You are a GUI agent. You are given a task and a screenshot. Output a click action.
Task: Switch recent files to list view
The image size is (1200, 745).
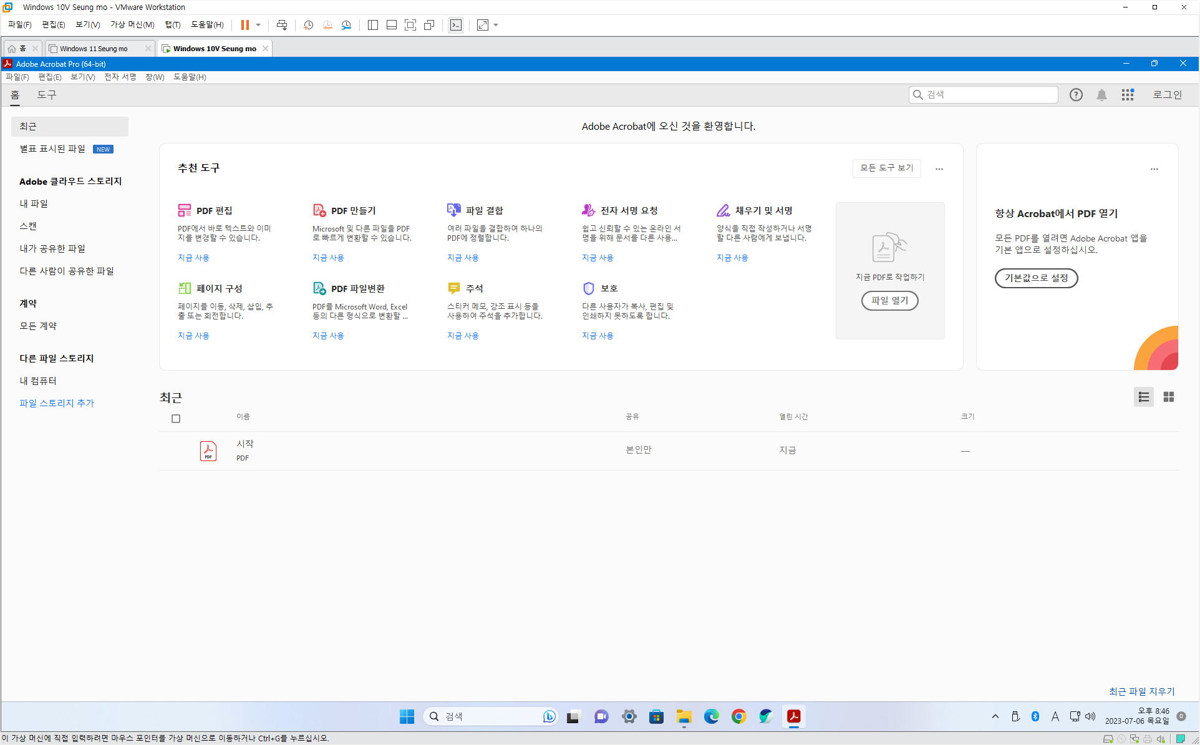[x=1143, y=397]
